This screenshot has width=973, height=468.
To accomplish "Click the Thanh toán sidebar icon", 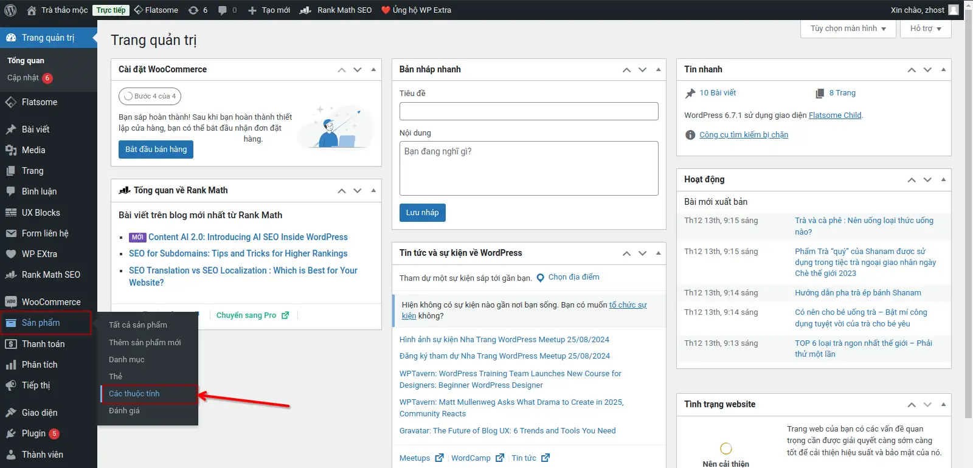I will 11,344.
